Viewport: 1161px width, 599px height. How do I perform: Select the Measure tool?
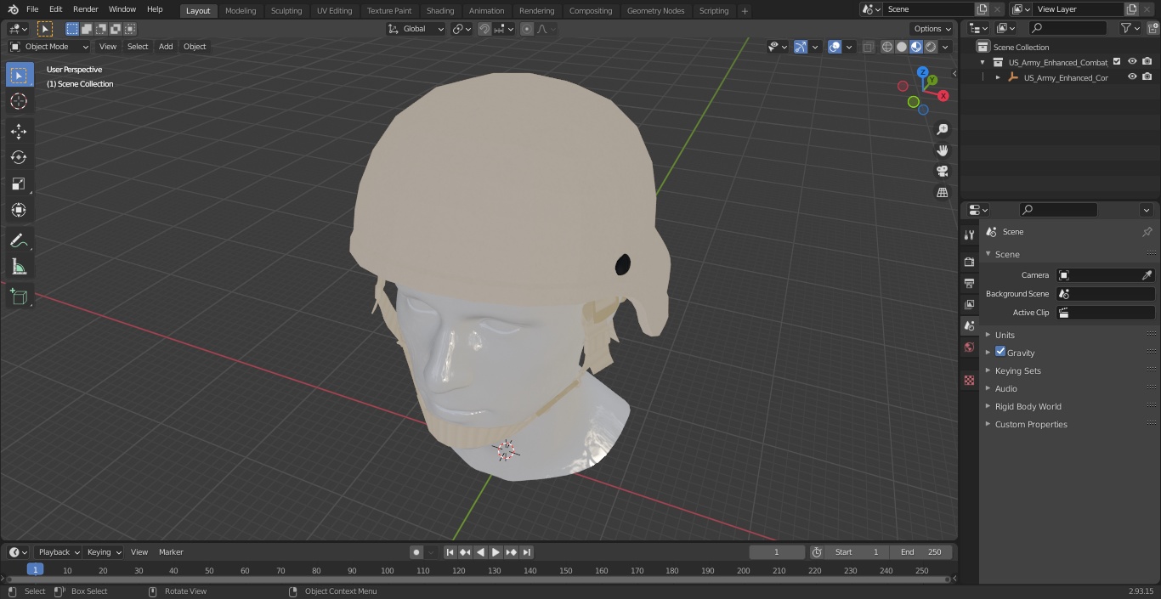pos(19,268)
